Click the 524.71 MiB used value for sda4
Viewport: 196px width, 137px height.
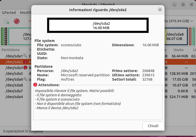click(179, 97)
